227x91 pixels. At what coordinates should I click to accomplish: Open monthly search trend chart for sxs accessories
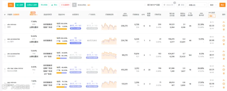coord(109,41)
